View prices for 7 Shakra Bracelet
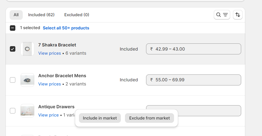262x136 pixels. (50, 53)
